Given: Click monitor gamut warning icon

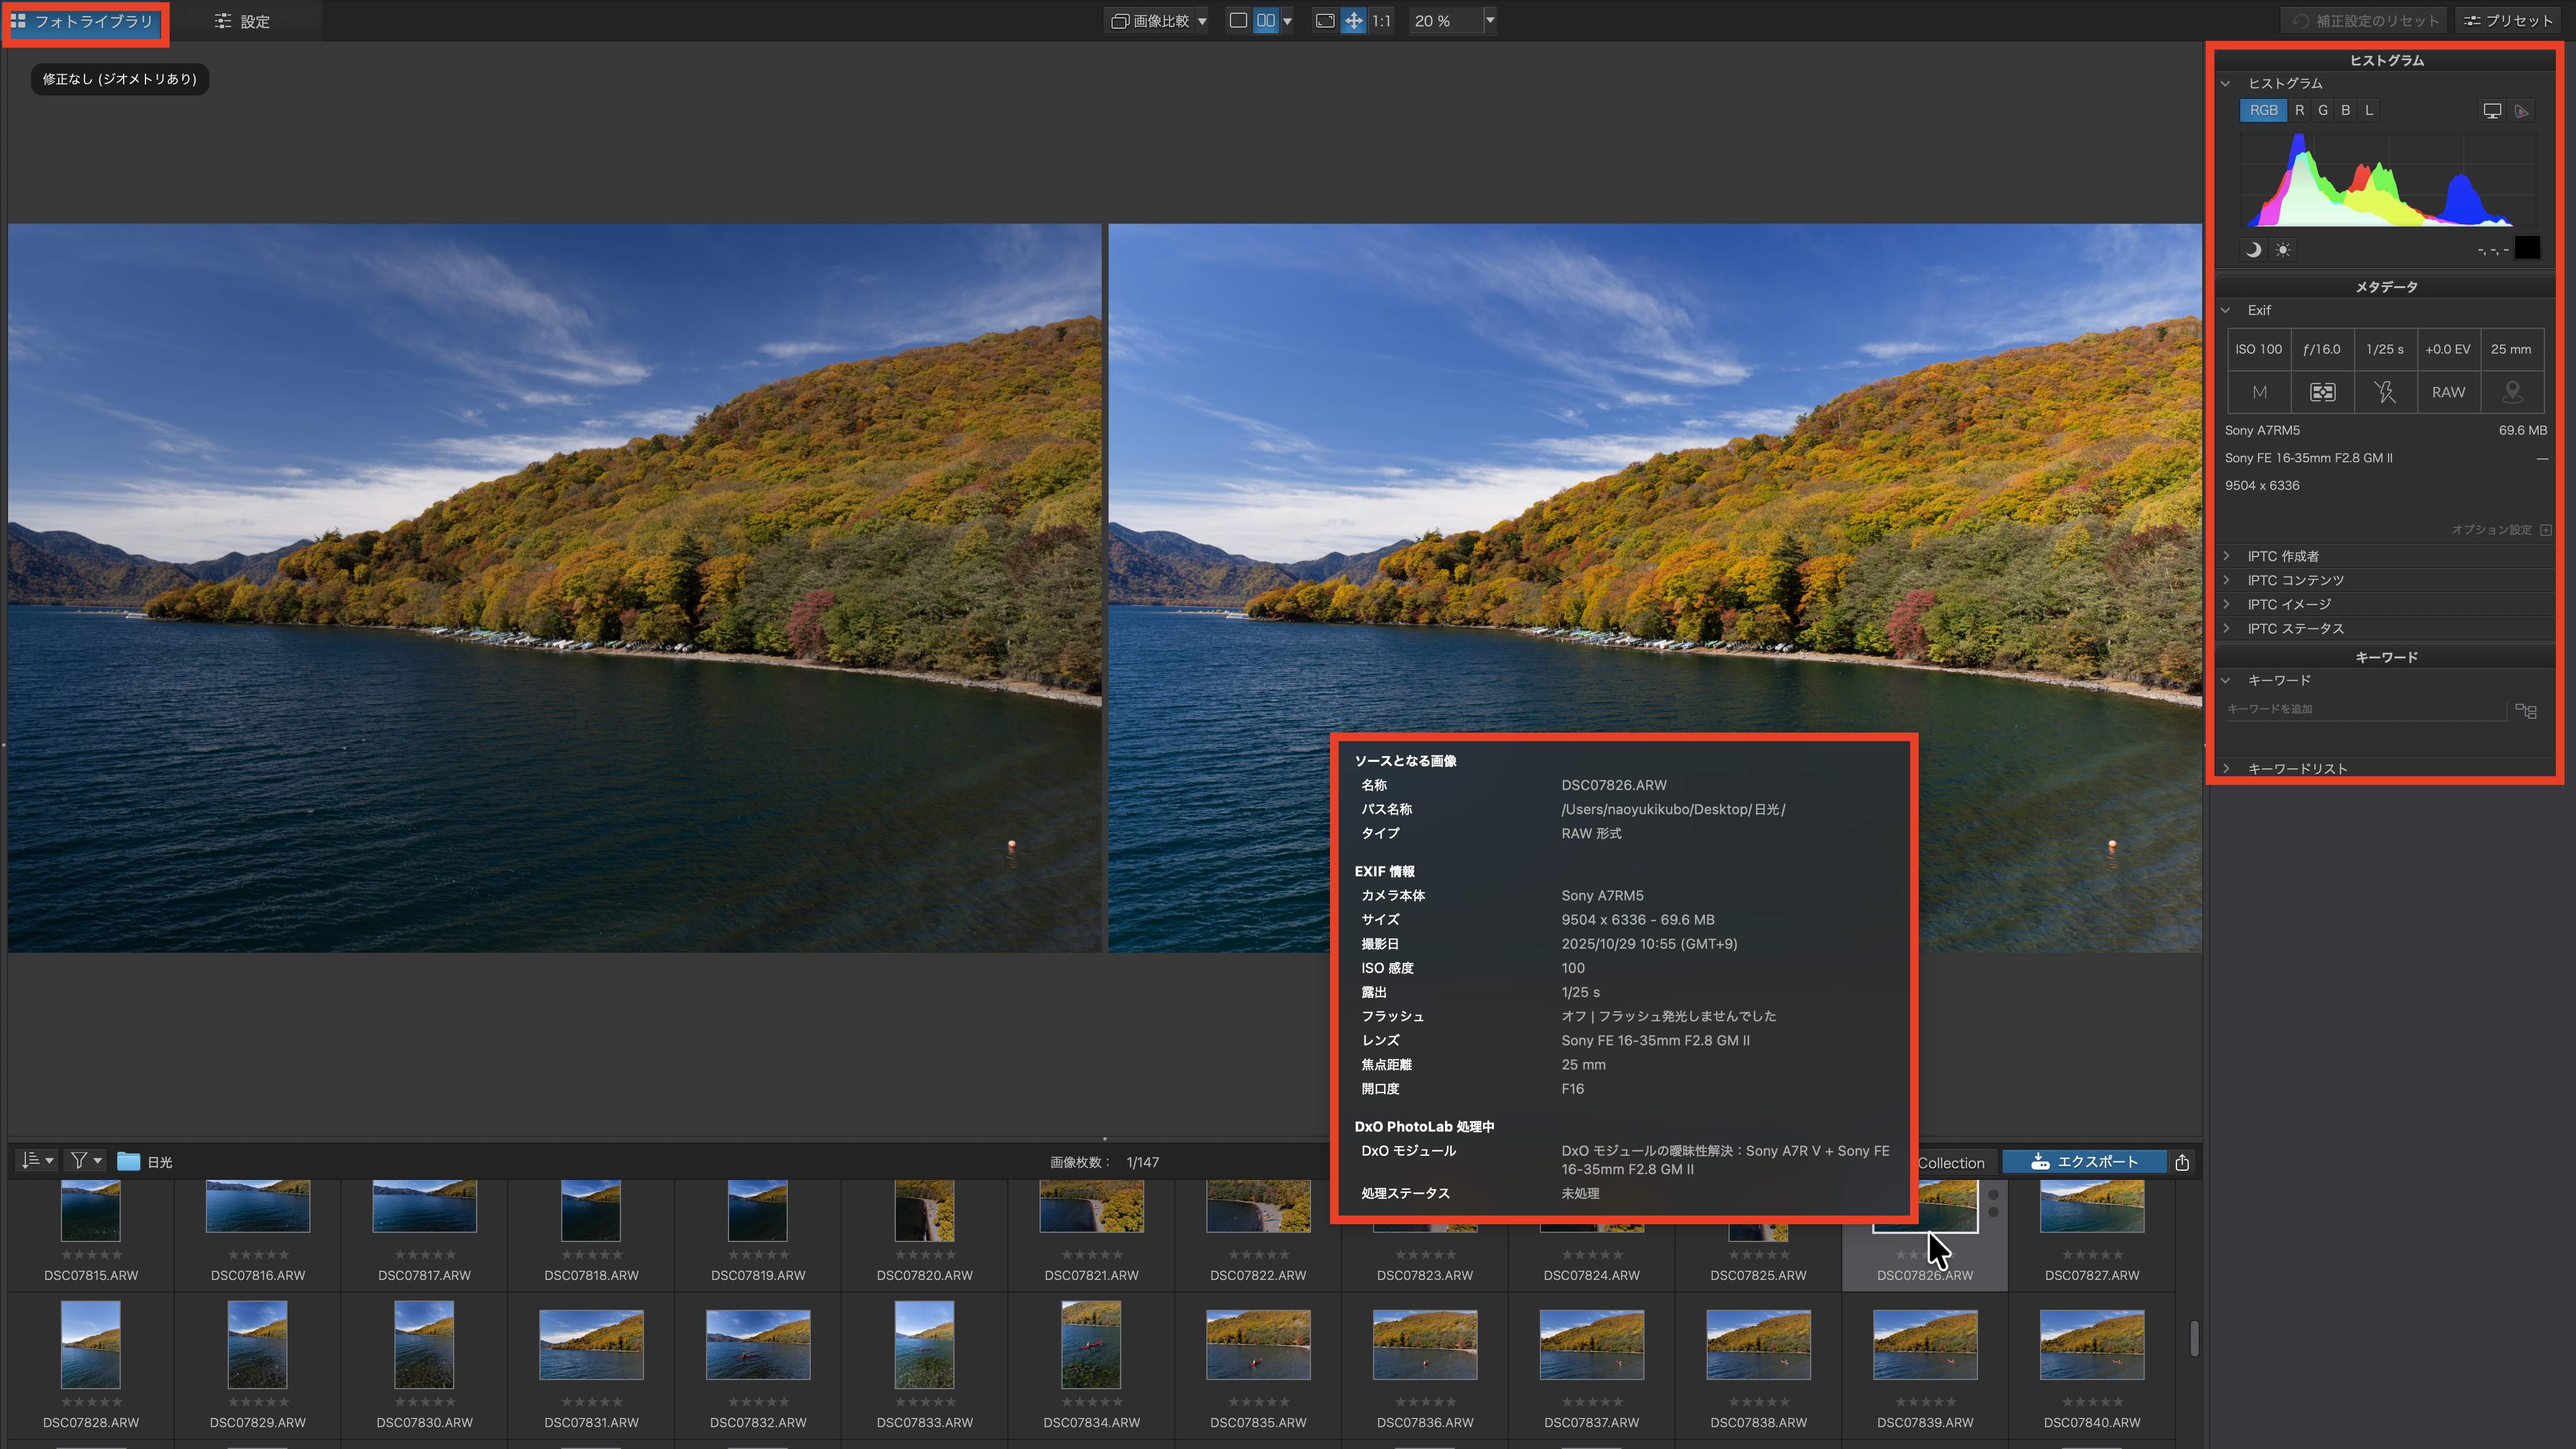Looking at the screenshot, I should pos(2492,111).
